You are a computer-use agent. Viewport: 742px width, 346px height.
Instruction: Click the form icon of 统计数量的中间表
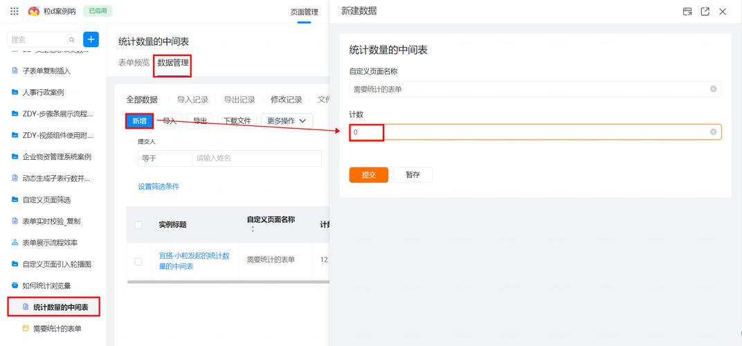tap(26, 307)
